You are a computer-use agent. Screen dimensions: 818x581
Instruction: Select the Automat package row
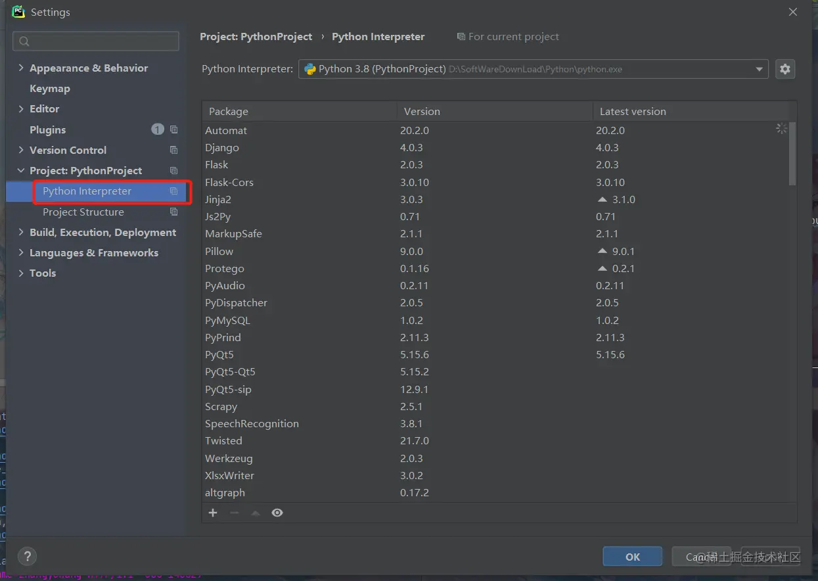point(495,130)
